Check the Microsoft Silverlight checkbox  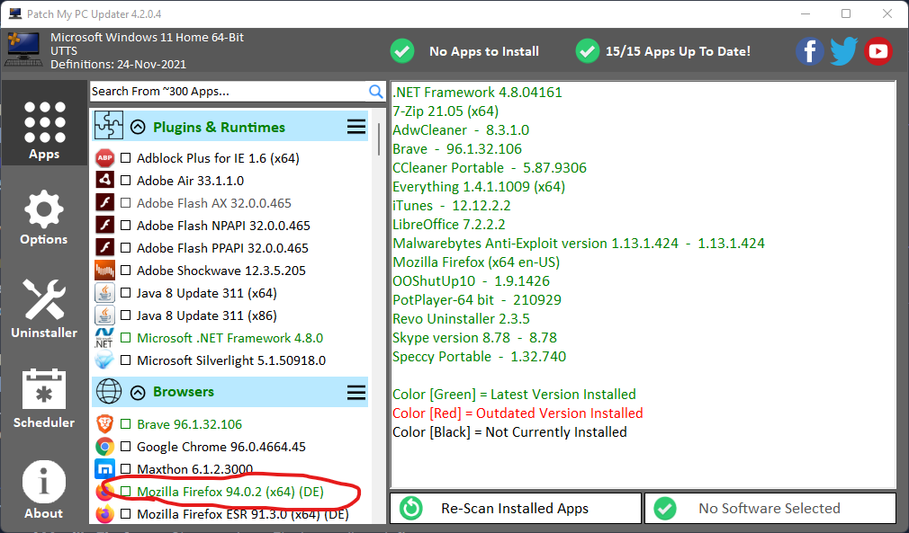126,360
